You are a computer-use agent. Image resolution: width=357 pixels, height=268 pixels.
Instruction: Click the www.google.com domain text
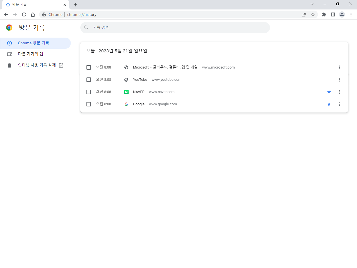coord(163,104)
